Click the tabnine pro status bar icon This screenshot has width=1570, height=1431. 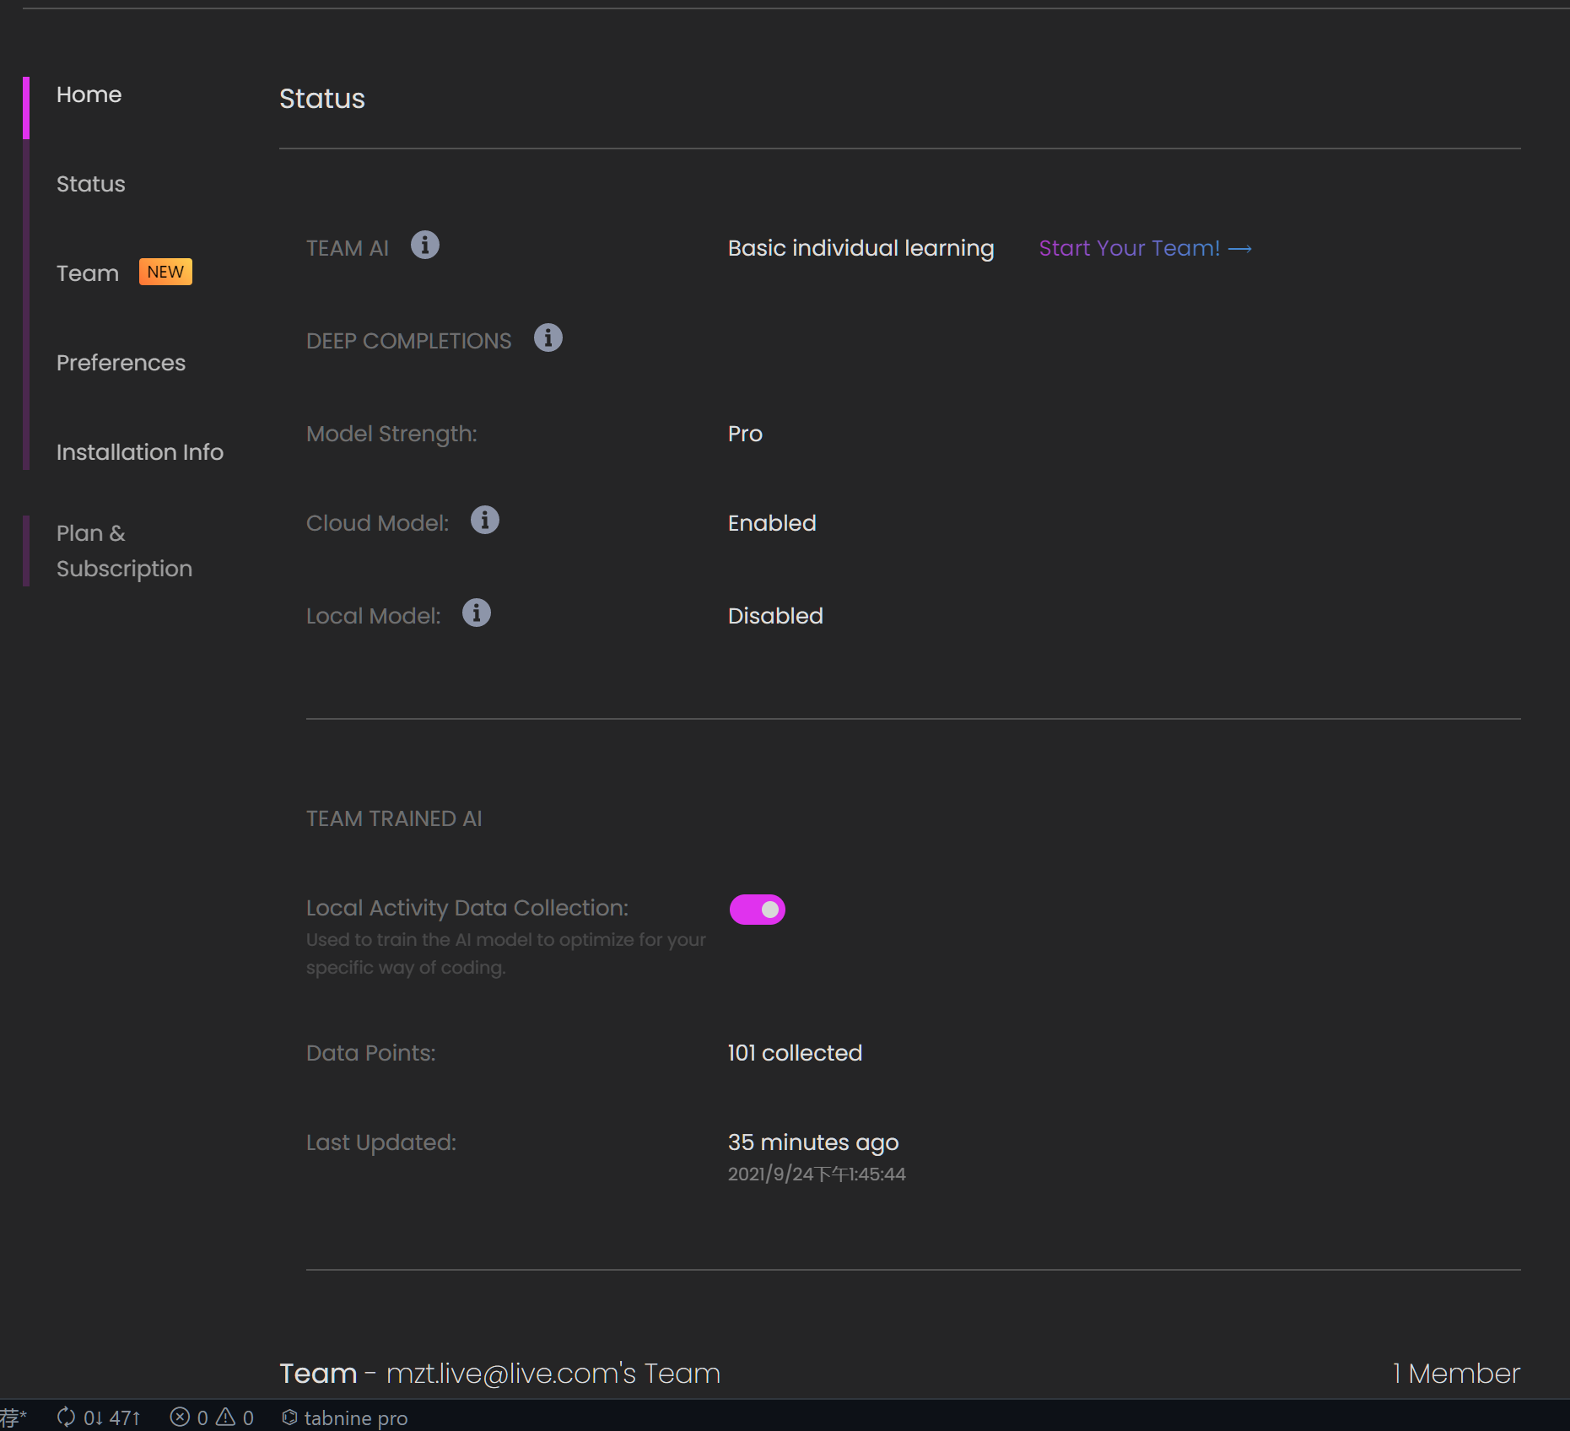[x=344, y=1418]
